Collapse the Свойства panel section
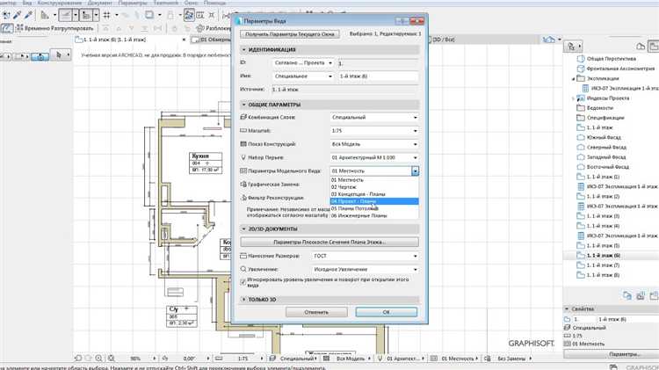 [x=567, y=309]
